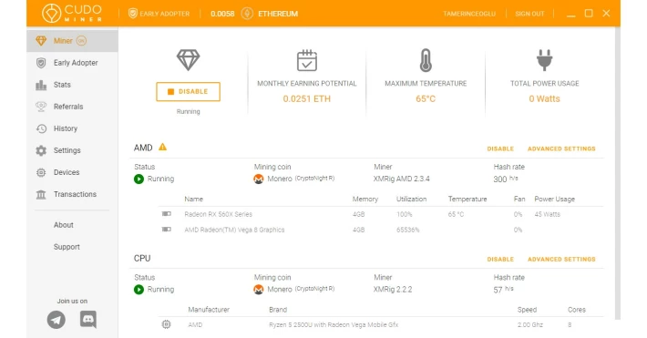Screen dimensions: 647x338
Task: Click SIGN OUT in the header
Action: click(529, 14)
